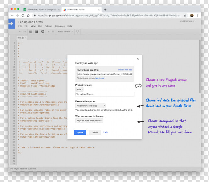Open triggers via clock icon

43,32
